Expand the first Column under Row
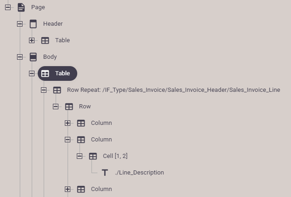291x197 pixels. point(68,123)
